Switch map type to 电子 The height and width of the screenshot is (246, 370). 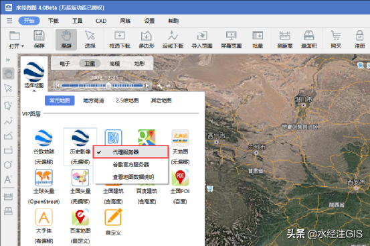point(65,64)
